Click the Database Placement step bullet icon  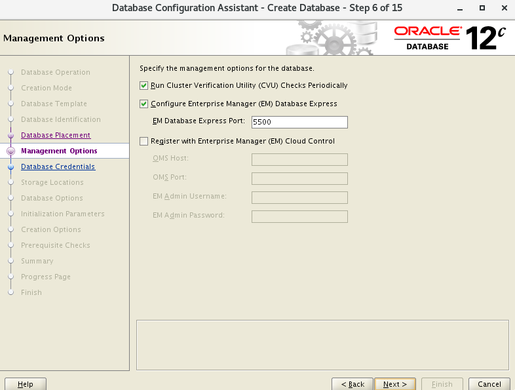10,135
